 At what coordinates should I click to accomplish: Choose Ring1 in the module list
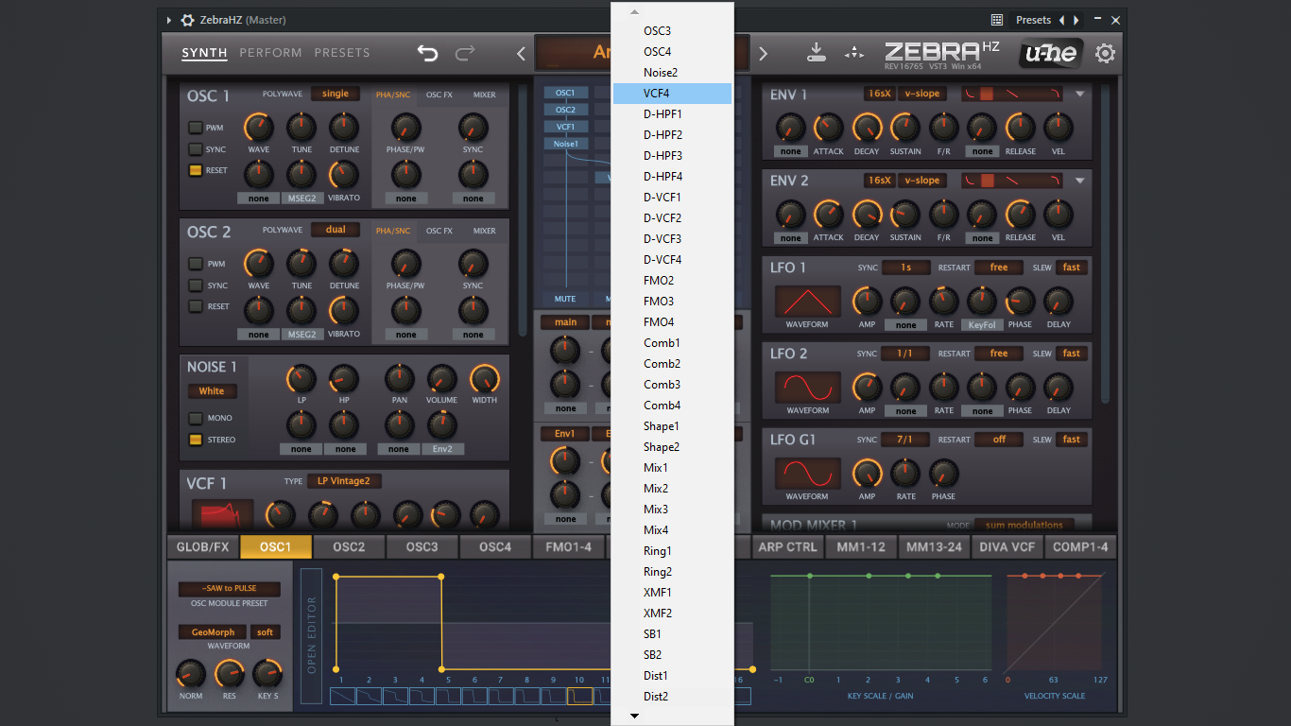point(672,551)
